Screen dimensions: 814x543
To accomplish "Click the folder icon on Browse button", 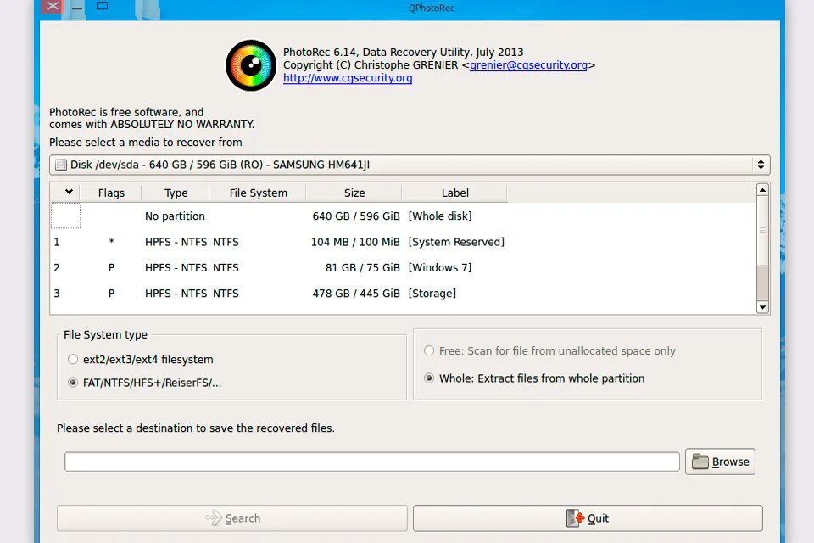I will tap(700, 462).
